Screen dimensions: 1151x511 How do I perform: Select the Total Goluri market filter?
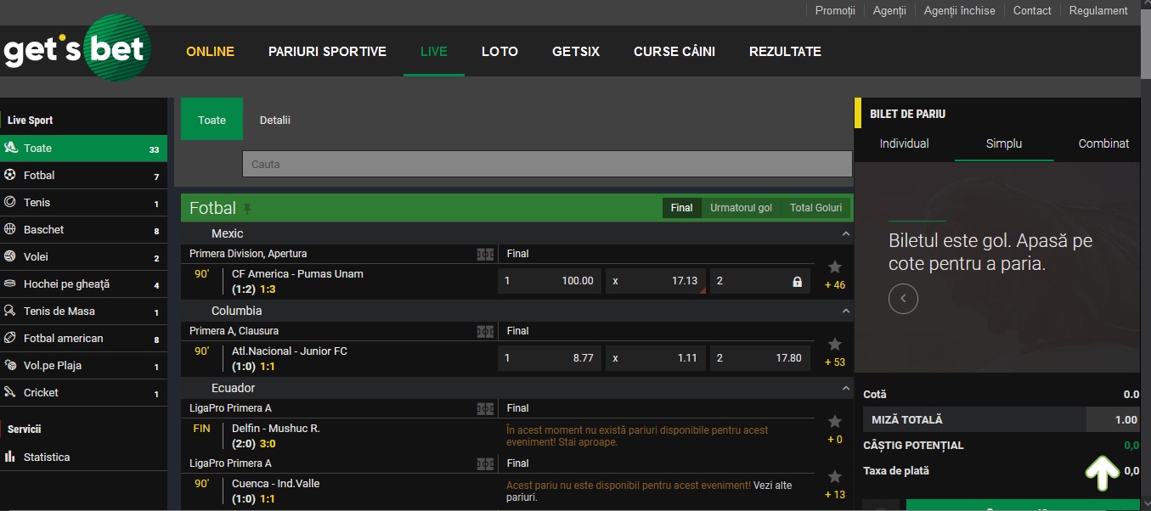(815, 208)
